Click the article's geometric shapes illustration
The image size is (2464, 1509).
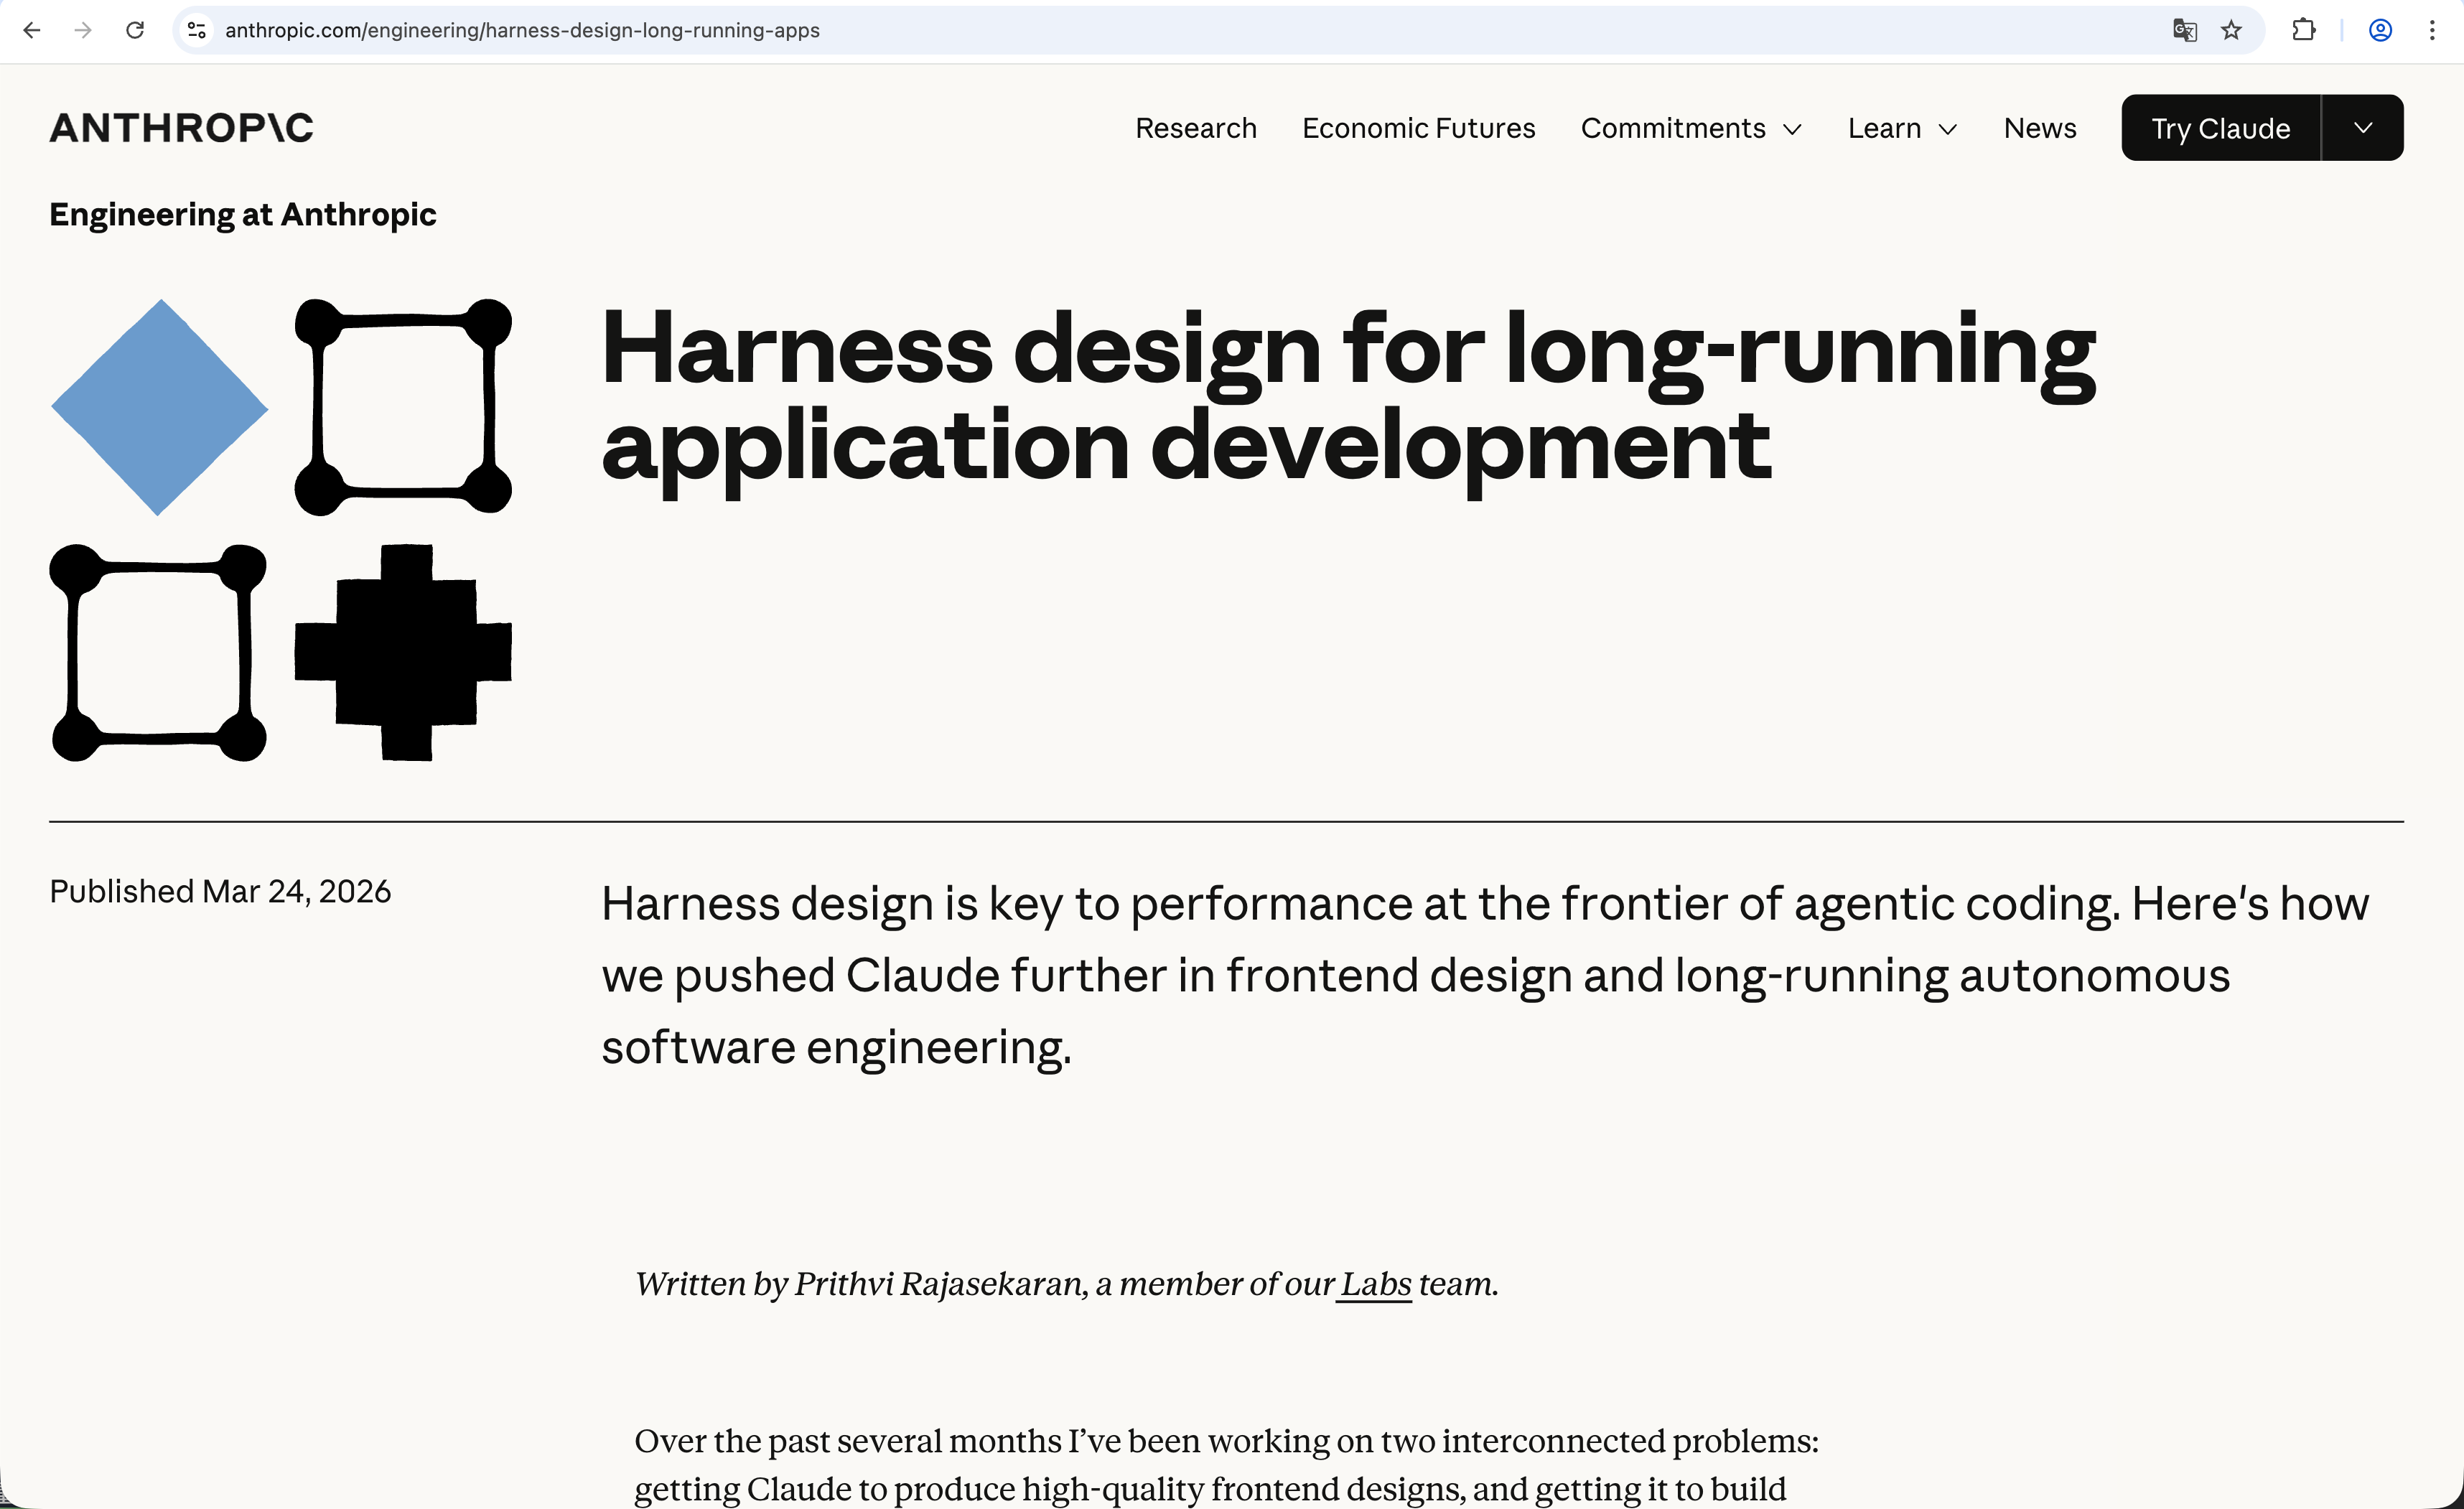click(281, 529)
